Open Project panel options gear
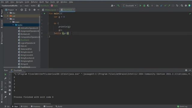 point(34,10)
